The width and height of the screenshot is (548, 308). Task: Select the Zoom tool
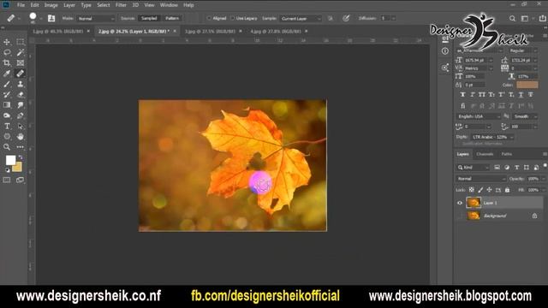coord(7,147)
